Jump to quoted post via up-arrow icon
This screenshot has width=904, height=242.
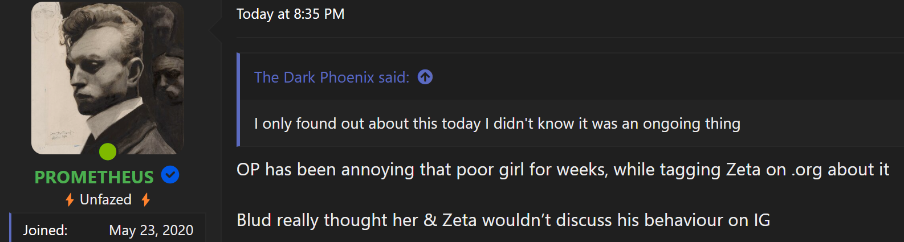pos(425,77)
